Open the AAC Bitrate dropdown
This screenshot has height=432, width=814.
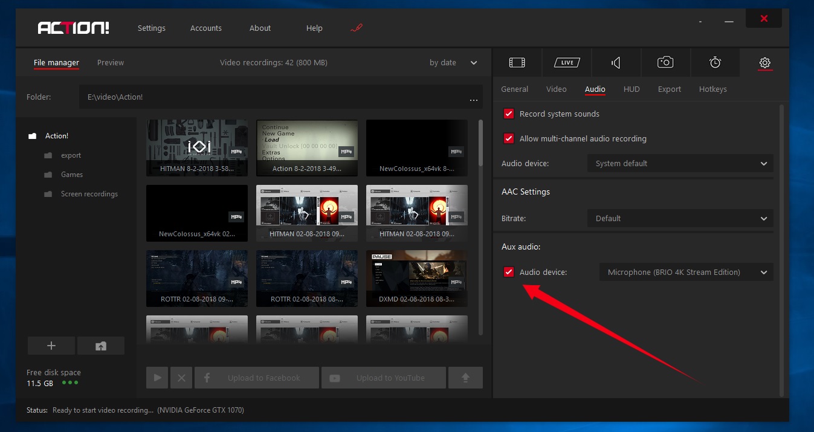(680, 218)
